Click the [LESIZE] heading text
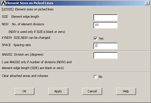Screen dimensions: 151x103 28,9
